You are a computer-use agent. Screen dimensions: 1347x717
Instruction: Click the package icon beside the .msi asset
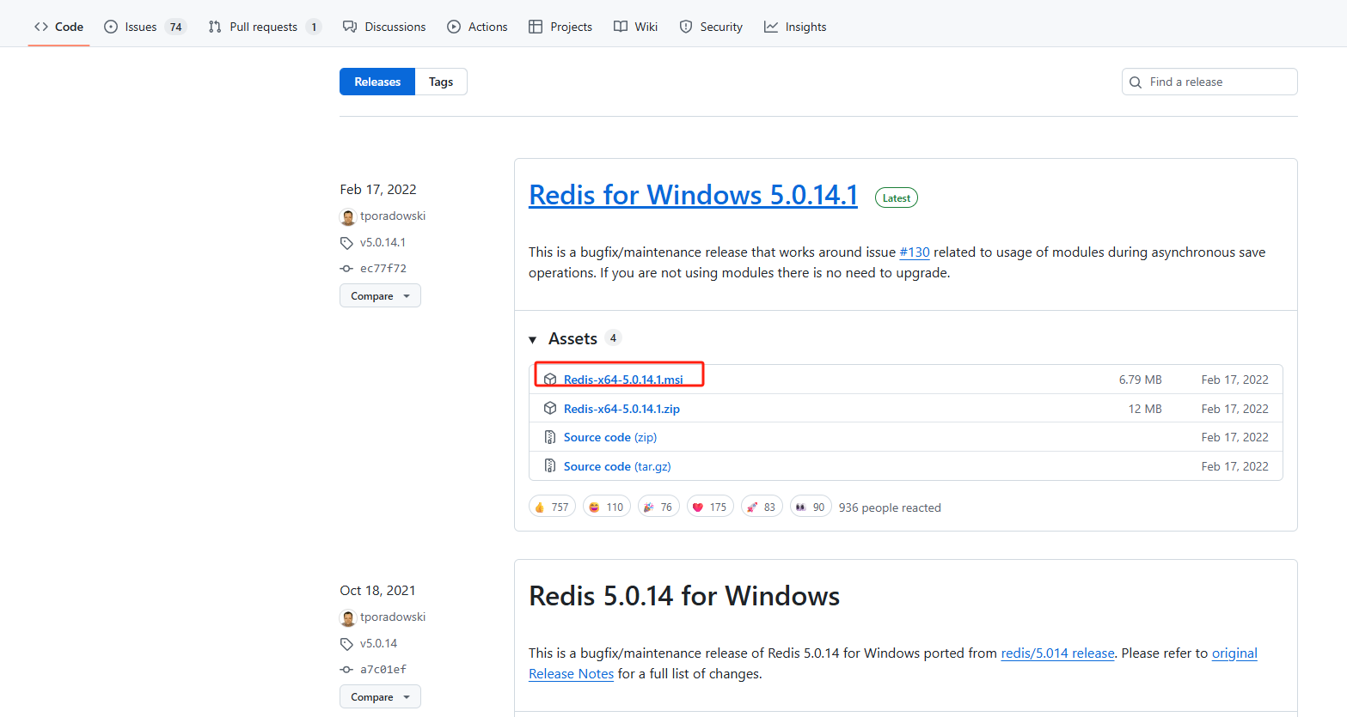(x=550, y=380)
